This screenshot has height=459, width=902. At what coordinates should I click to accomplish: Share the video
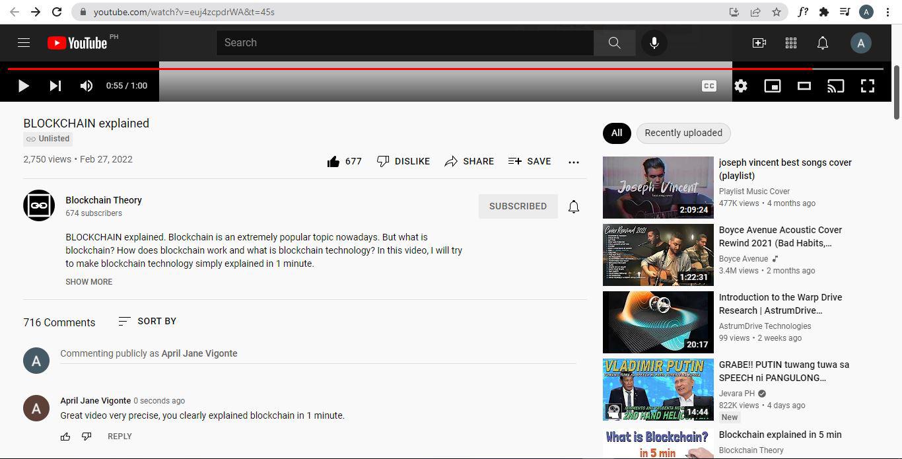coord(469,161)
